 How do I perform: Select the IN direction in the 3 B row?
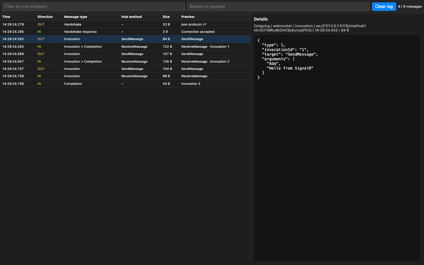39,32
